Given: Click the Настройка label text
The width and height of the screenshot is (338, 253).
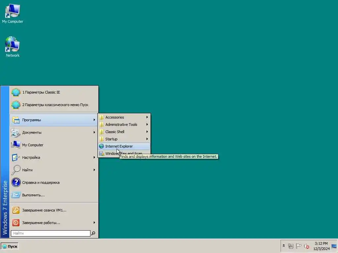Looking at the screenshot, I should tap(31, 157).
